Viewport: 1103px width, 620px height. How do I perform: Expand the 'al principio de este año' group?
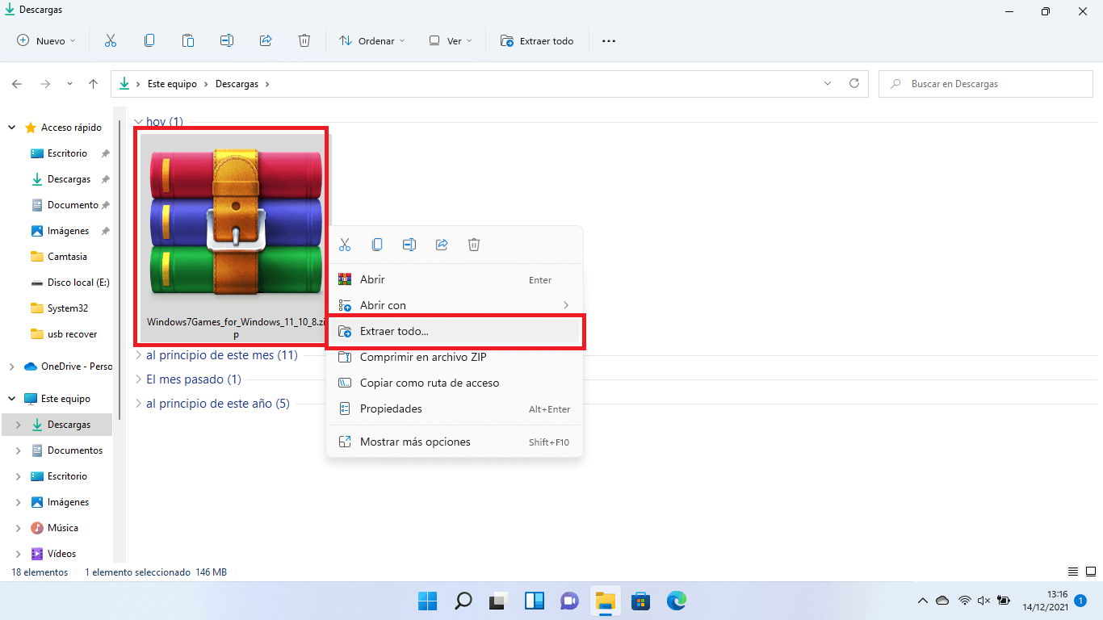tap(138, 404)
